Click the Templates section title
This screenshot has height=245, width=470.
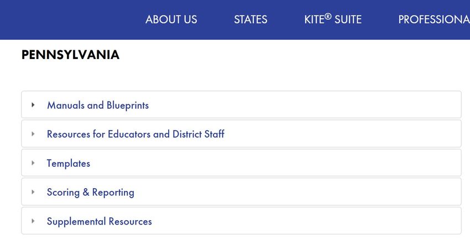click(69, 163)
